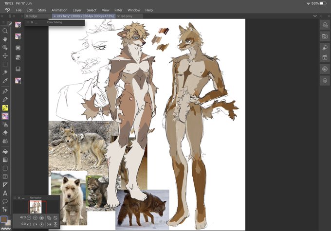Rotate canvas right in Navigator

click(35, 224)
